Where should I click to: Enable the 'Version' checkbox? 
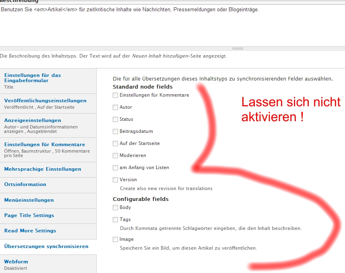(x=116, y=180)
